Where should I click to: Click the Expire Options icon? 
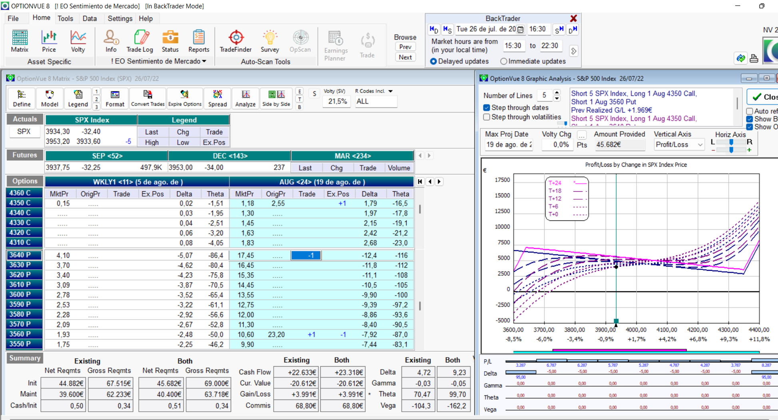click(185, 98)
